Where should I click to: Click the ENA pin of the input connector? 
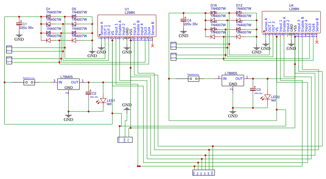pos(194,173)
